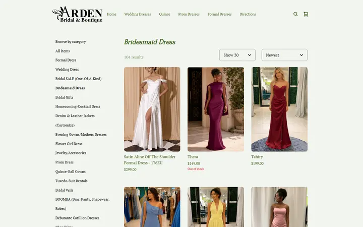Select All Items category
The image size is (363, 227).
pos(63,51)
